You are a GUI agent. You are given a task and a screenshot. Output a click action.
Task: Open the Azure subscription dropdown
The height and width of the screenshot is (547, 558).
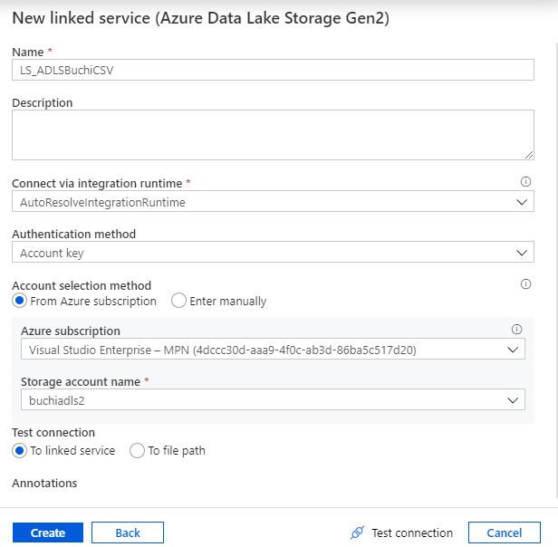click(272, 349)
